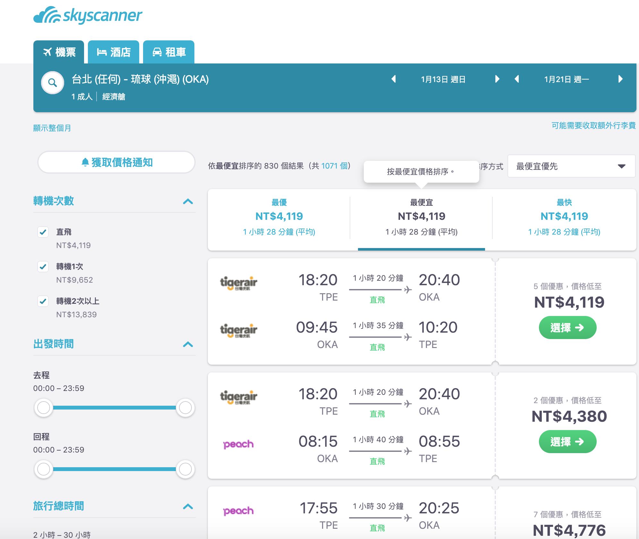Click 5 個優惠，價格低至 deals text

[567, 286]
